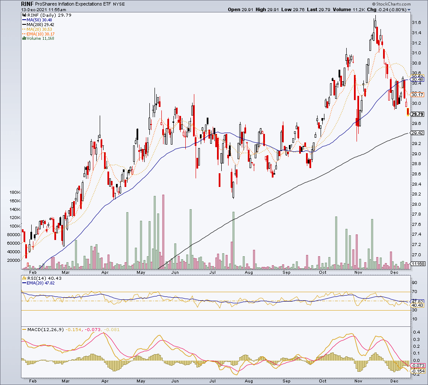
Task: Click the candlestick icon beside RINF (Daily)
Action: coord(24,15)
